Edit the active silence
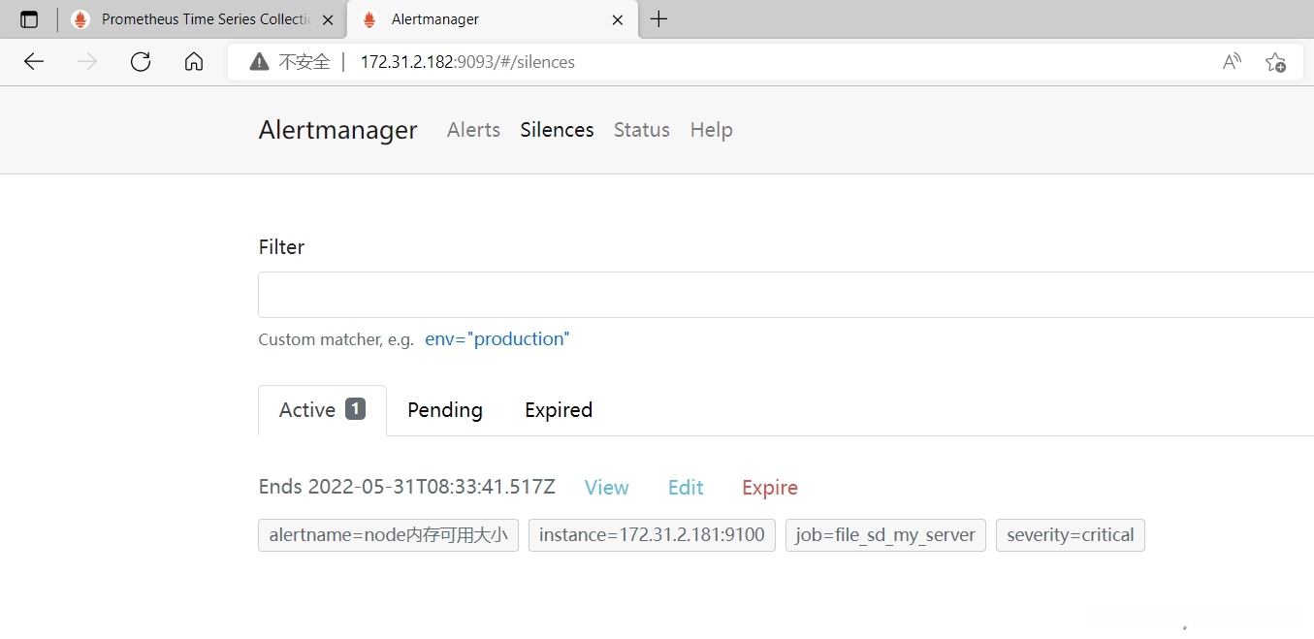1314x639 pixels. pos(686,488)
